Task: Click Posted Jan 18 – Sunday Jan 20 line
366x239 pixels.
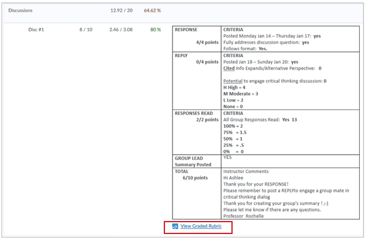Action: (x=261, y=62)
